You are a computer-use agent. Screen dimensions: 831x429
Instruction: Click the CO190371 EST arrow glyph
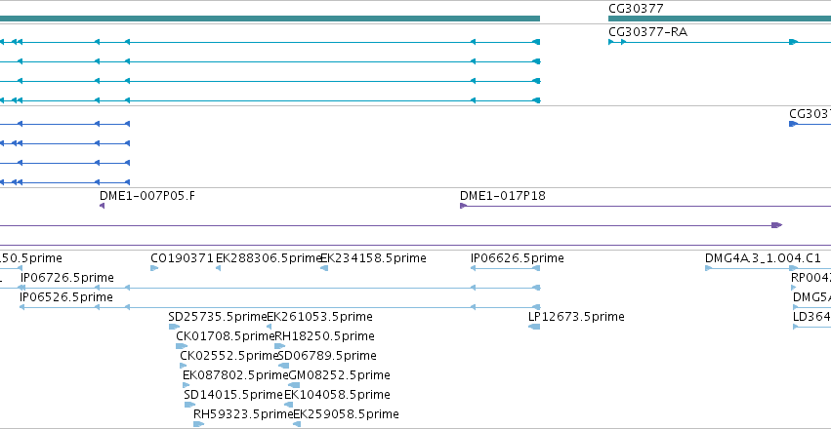(x=154, y=268)
